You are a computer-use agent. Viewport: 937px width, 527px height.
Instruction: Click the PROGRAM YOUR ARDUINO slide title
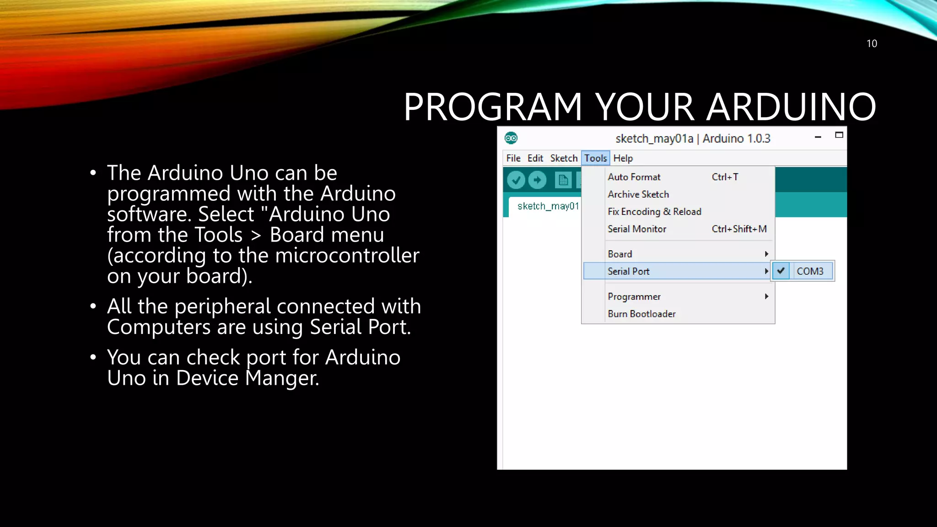(640, 107)
